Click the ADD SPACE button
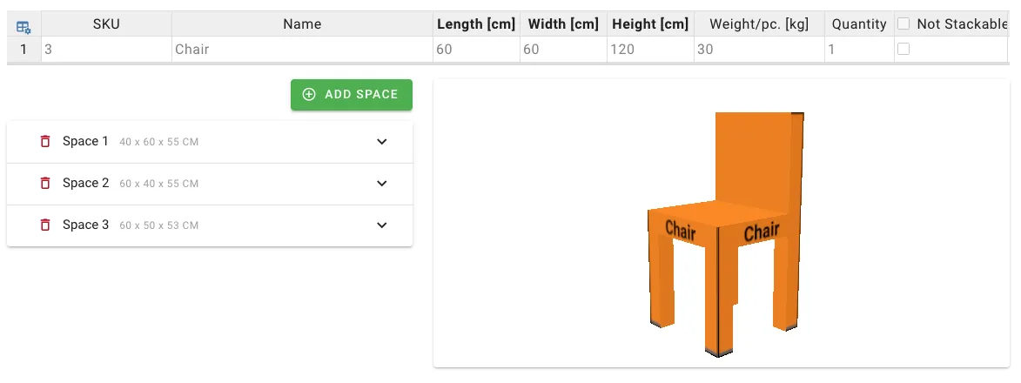Viewport: 1021px width, 383px height. tap(352, 95)
